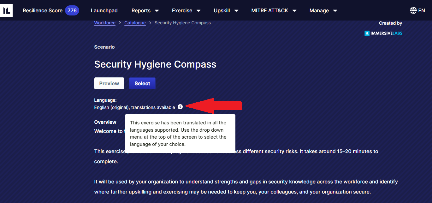The image size is (432, 203).
Task: Click the Resilience Score label
Action: pyautogui.click(x=43, y=10)
